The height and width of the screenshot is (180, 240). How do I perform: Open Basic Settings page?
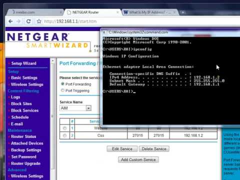pyautogui.click(x=24, y=77)
